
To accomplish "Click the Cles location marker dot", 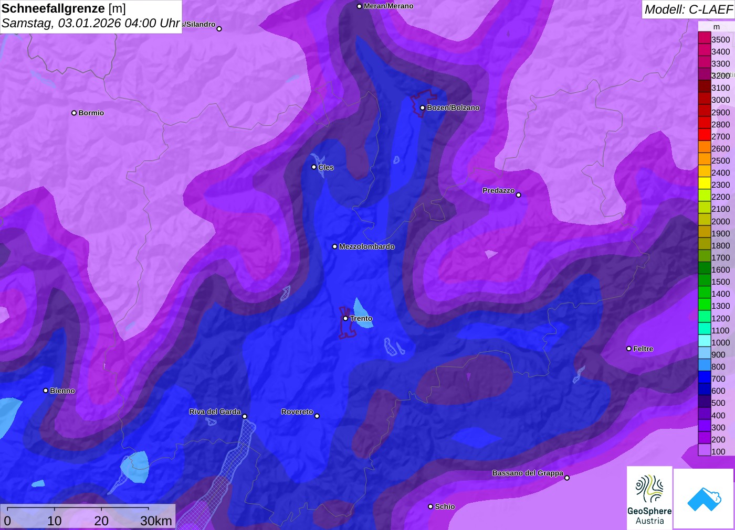I will [x=314, y=167].
